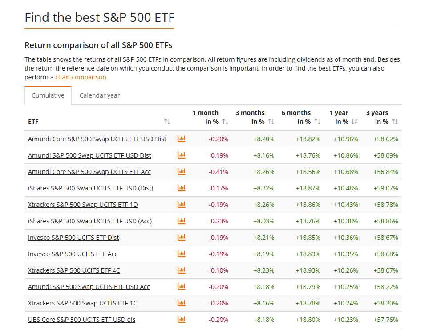The width and height of the screenshot is (425, 329).
Task: Click chart icon beside UBS Core S&P 500 USD dis
Action: 181,320
